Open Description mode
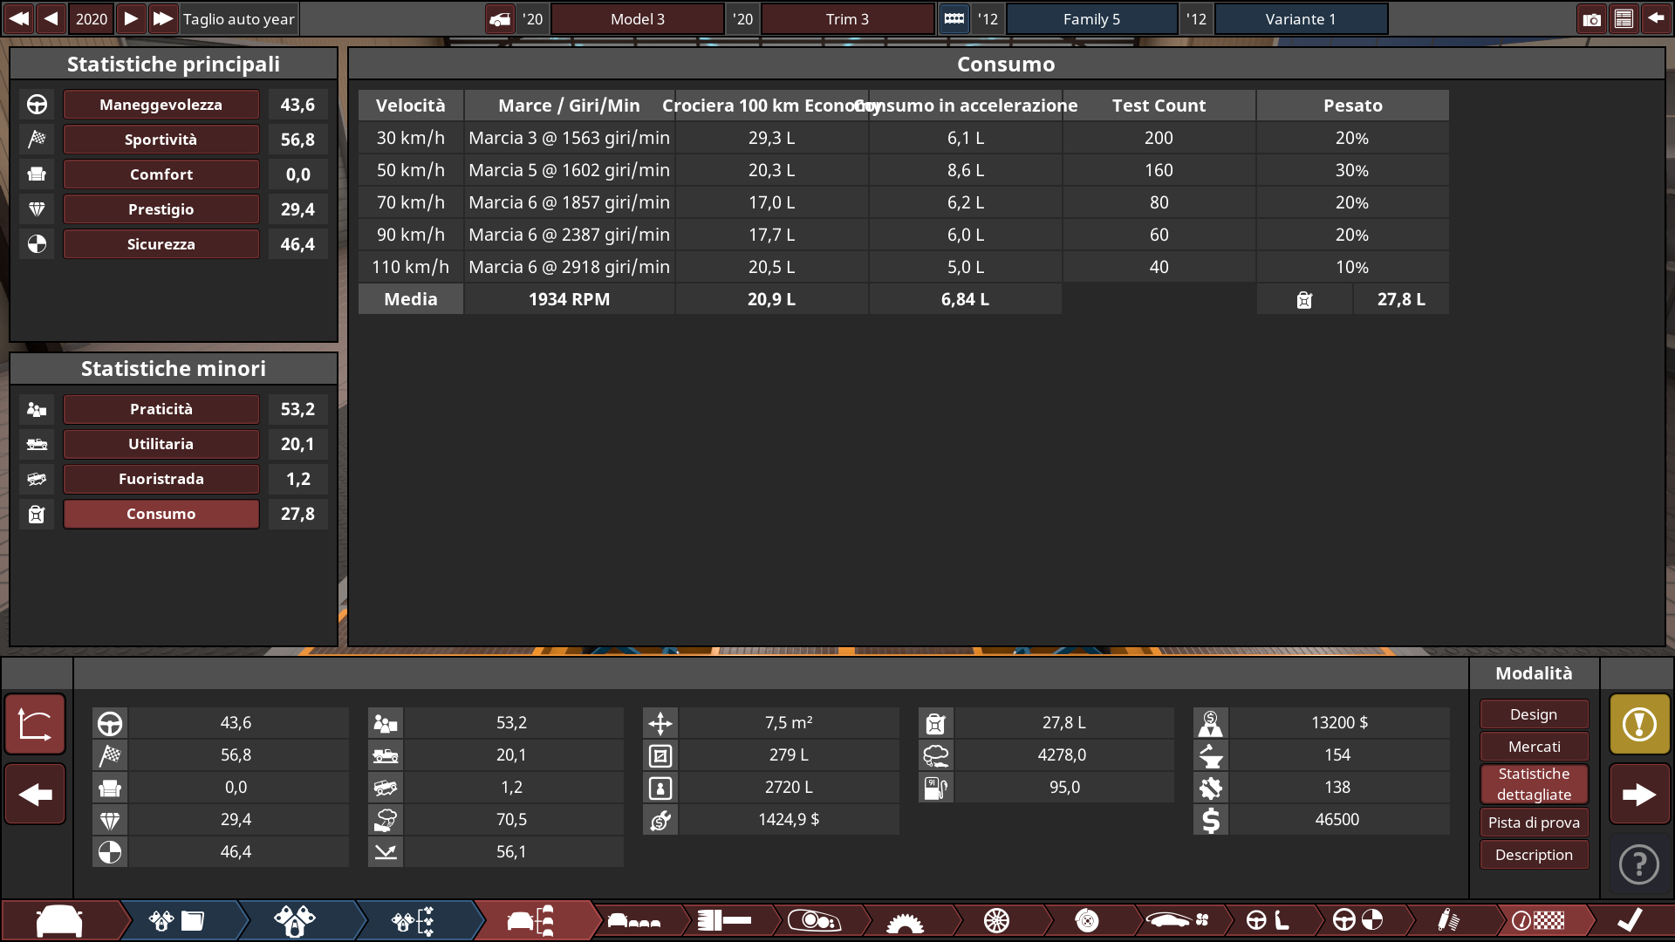1675x942 pixels. click(1534, 855)
